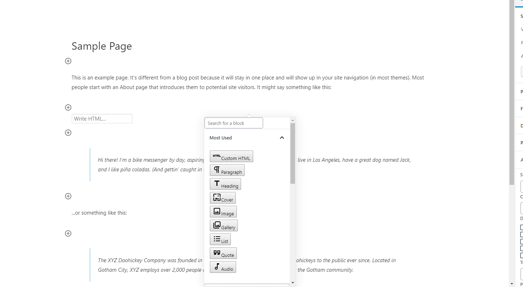Select the Custom HTML block
This screenshot has height=287, width=523.
coord(231,156)
